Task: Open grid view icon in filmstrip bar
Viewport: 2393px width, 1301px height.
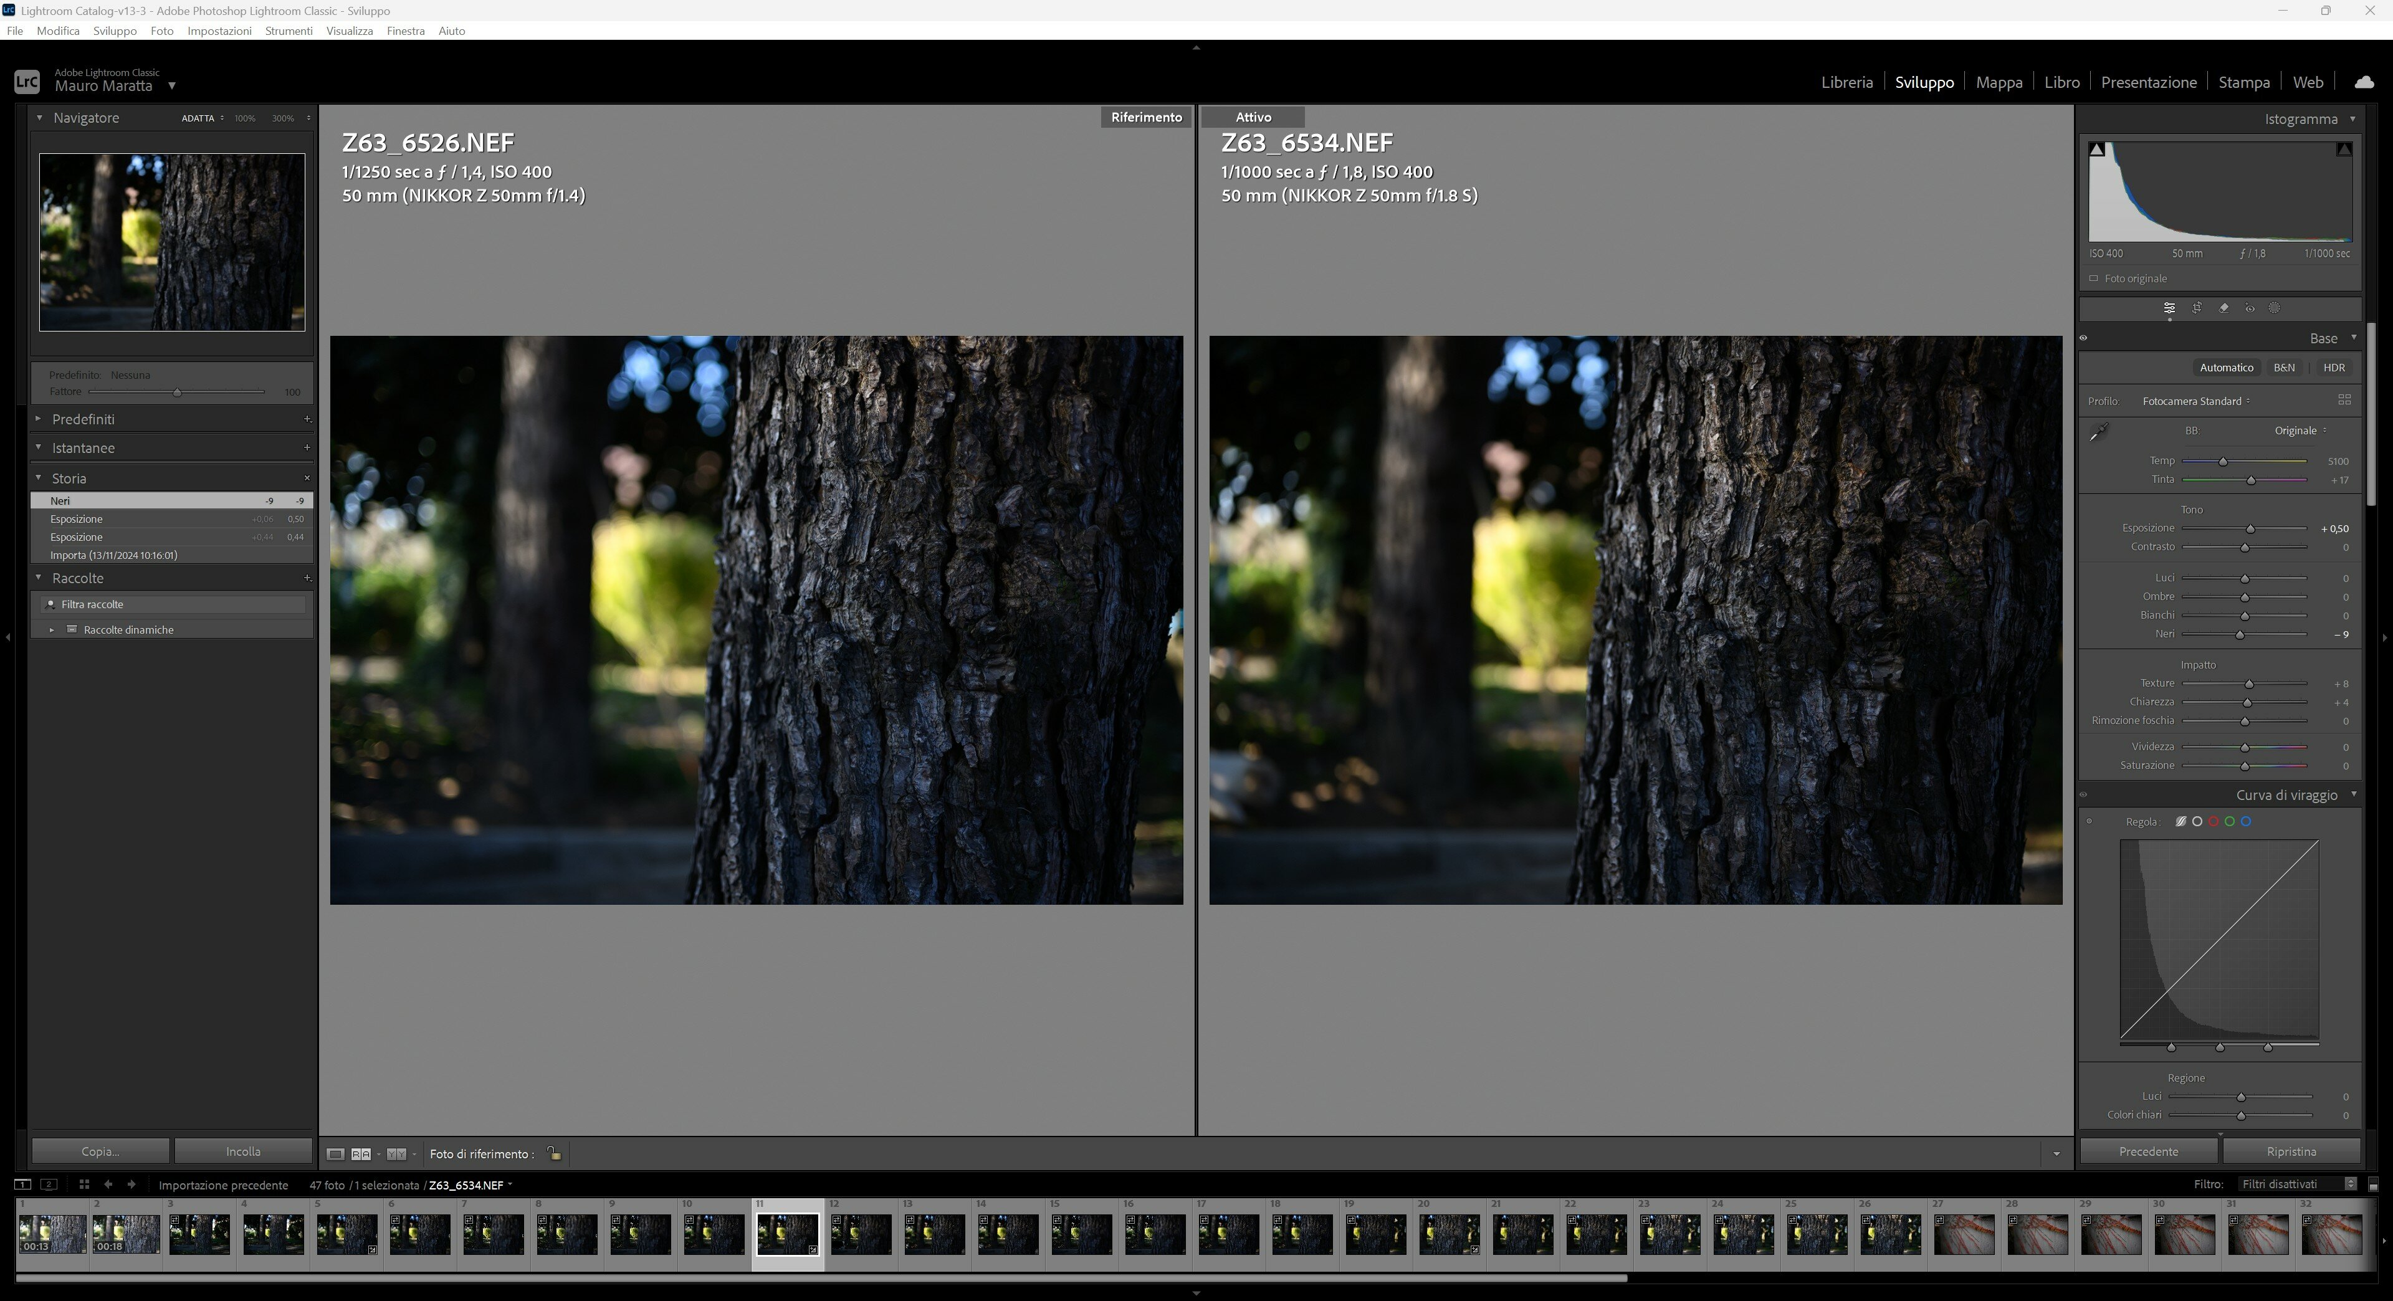Action: 84,1184
